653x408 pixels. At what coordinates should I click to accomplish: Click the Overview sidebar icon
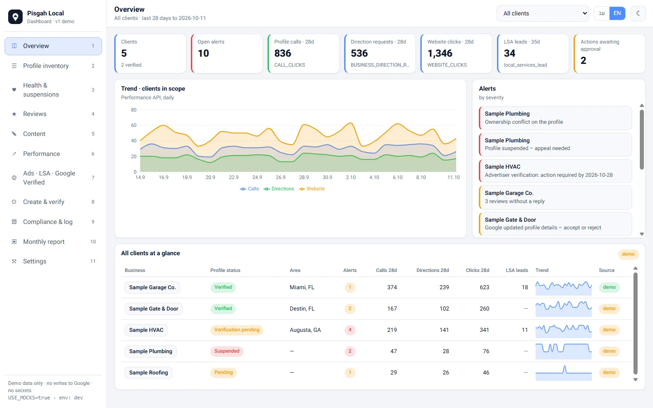(14, 46)
